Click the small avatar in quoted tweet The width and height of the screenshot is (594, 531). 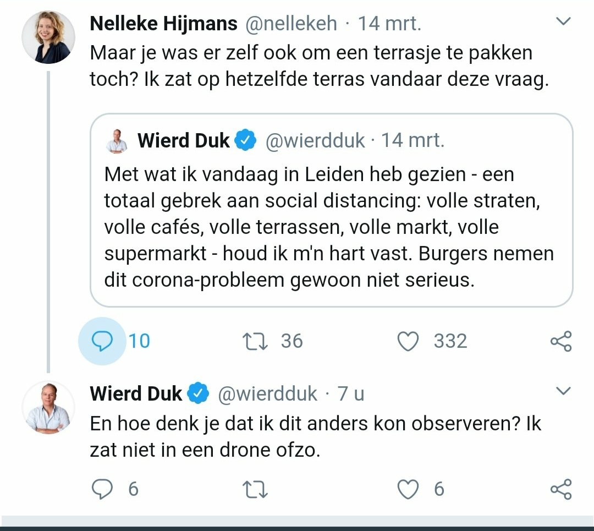coord(117,141)
